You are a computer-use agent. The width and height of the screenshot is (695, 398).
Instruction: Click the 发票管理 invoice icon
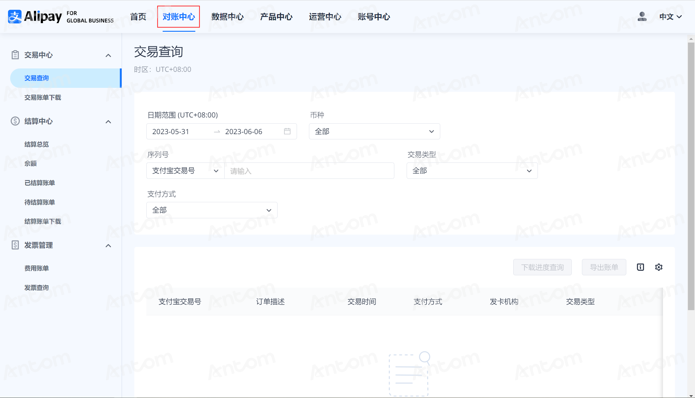pos(15,245)
